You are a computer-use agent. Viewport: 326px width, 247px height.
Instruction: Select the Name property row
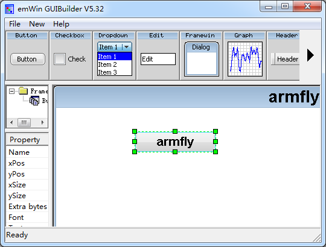(27, 152)
